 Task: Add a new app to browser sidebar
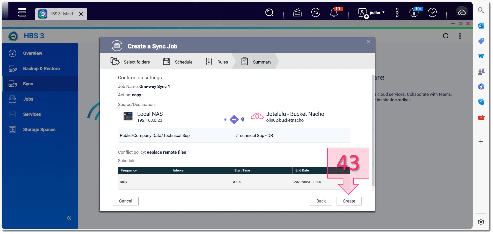(481, 142)
